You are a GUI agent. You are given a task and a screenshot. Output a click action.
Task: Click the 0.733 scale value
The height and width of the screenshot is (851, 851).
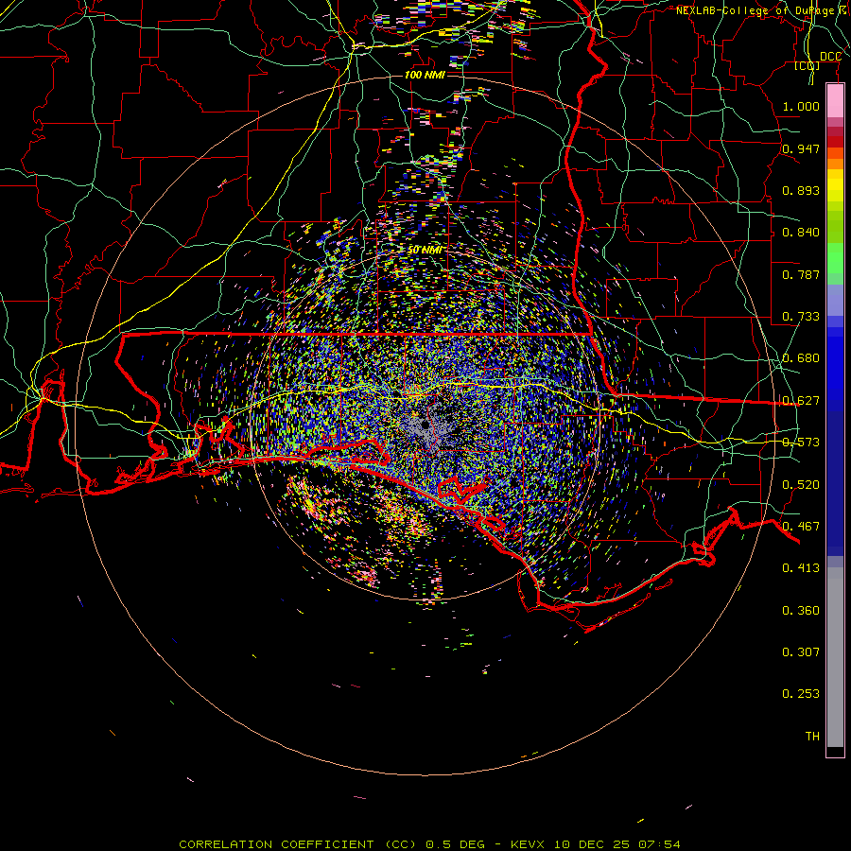[x=801, y=317]
